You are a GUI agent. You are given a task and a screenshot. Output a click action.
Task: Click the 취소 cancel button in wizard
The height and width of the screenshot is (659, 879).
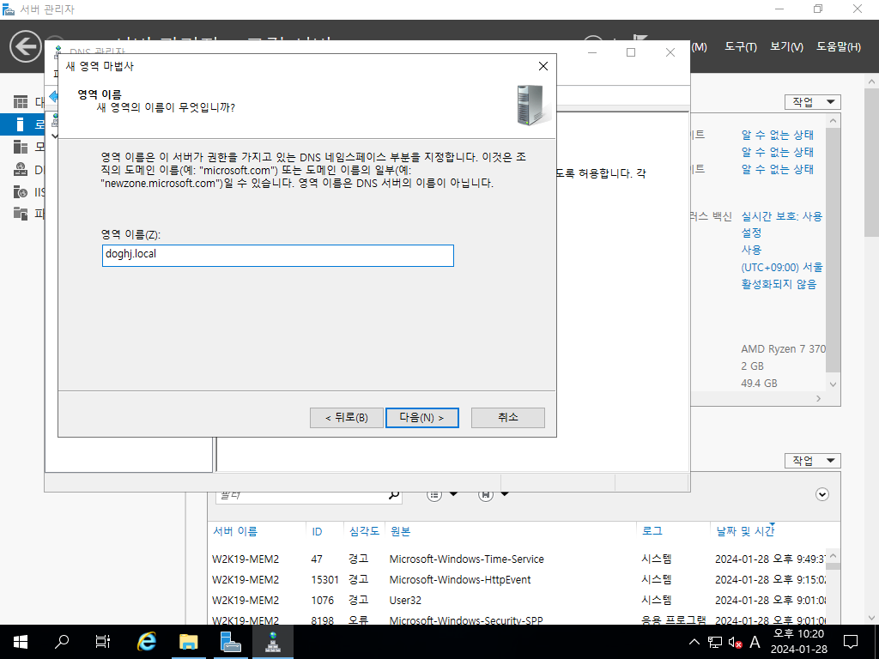pyautogui.click(x=508, y=418)
